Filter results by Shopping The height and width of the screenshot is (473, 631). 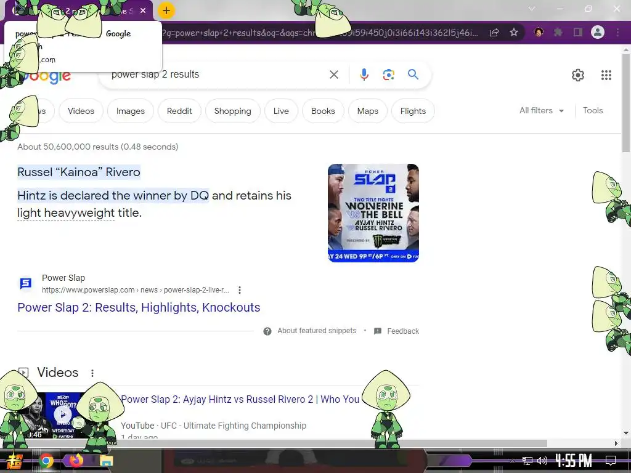coord(232,111)
